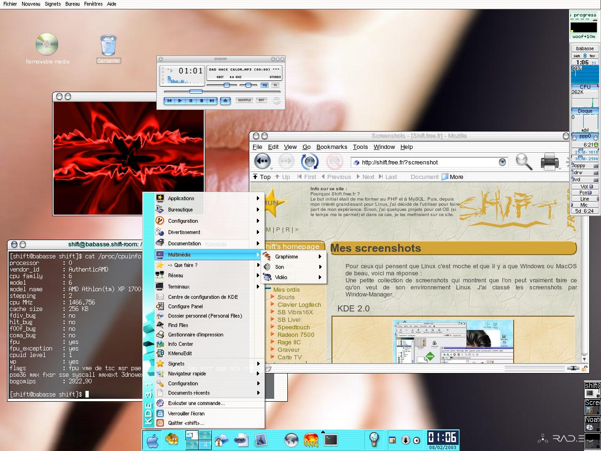Open the 'Radeon 7500' sidebar link
This screenshot has width=601, height=451.
(x=295, y=334)
